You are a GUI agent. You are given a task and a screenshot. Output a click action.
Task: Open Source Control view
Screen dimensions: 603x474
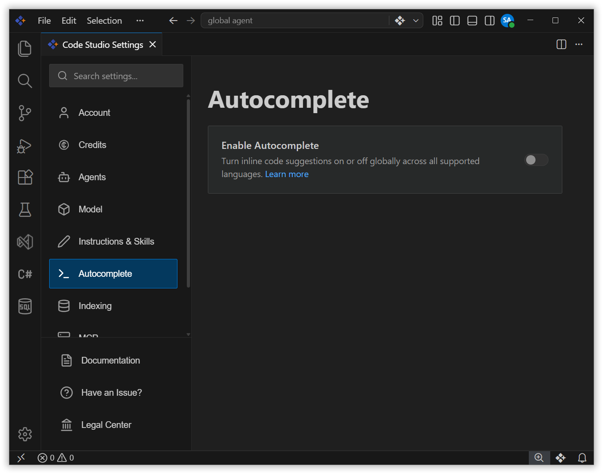click(25, 113)
